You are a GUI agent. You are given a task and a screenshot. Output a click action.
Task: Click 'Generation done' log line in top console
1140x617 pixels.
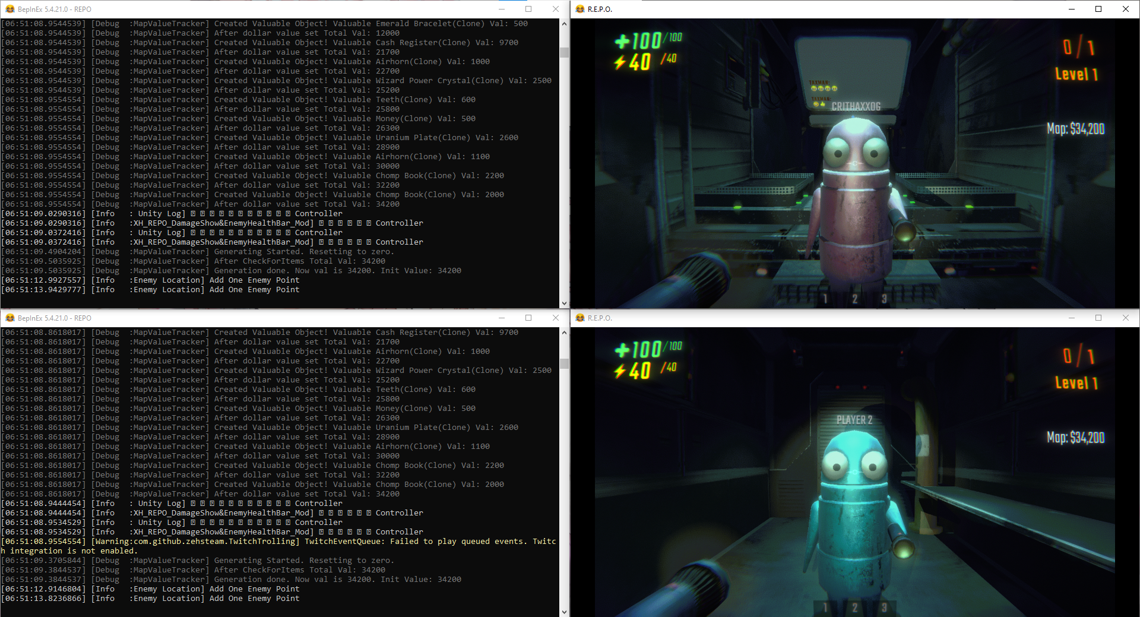coord(231,271)
